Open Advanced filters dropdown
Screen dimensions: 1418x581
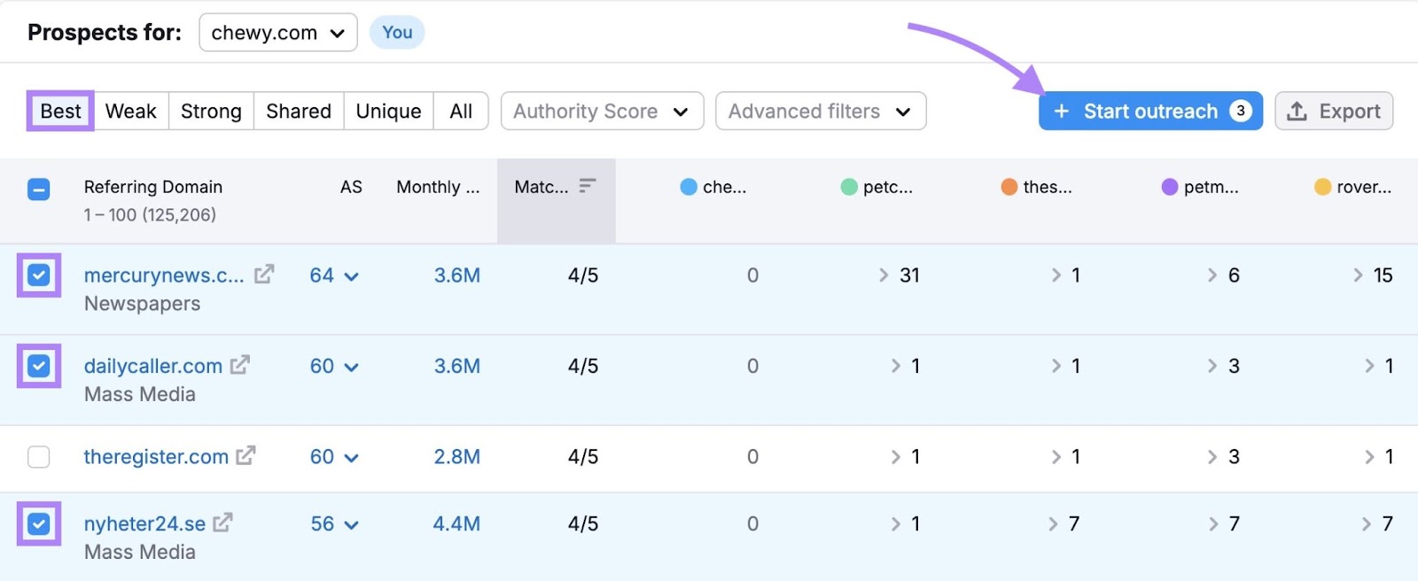tap(820, 112)
